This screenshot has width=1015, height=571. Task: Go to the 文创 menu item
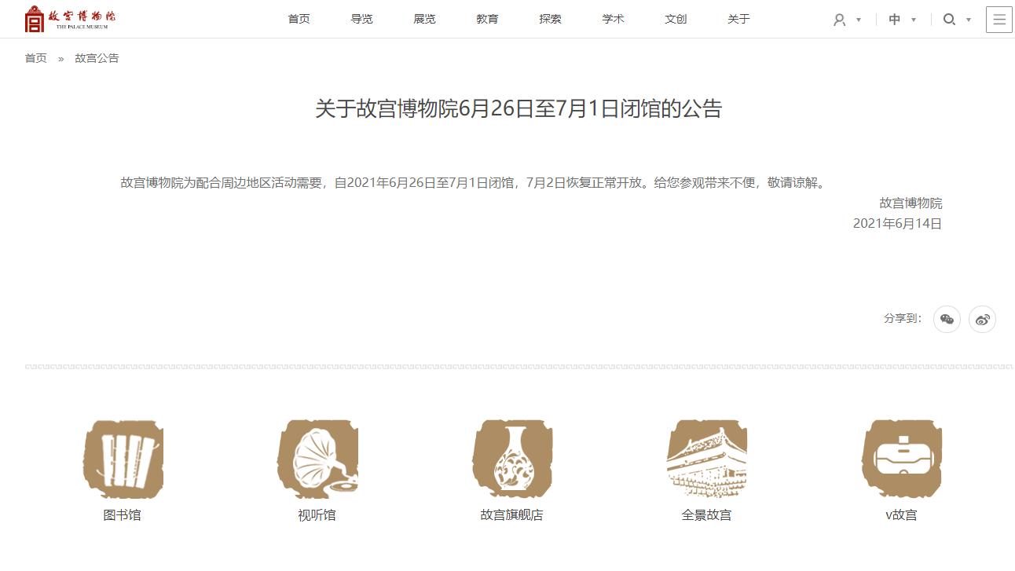pos(676,19)
